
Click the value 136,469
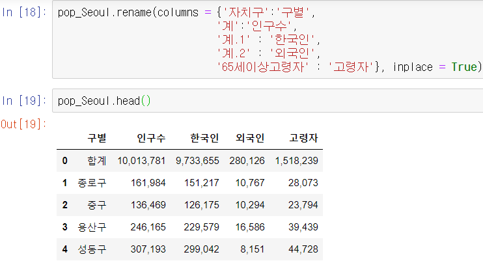pyautogui.click(x=148, y=205)
